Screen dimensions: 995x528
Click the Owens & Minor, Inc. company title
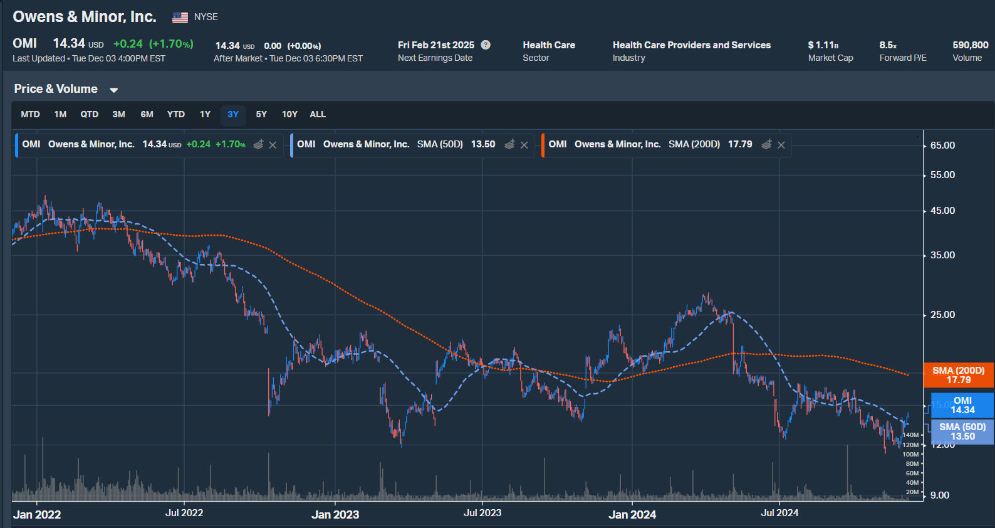point(85,17)
